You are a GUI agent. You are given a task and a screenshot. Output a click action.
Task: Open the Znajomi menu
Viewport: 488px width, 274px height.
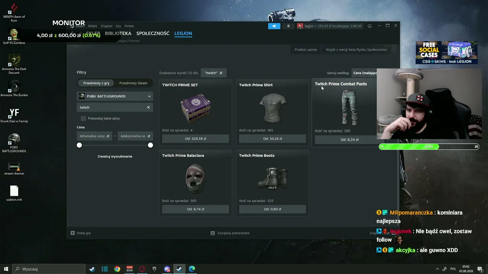click(106, 26)
